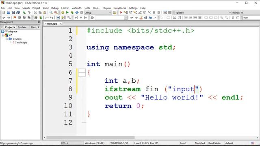Click the Debugging windows icon

tap(165, 13)
